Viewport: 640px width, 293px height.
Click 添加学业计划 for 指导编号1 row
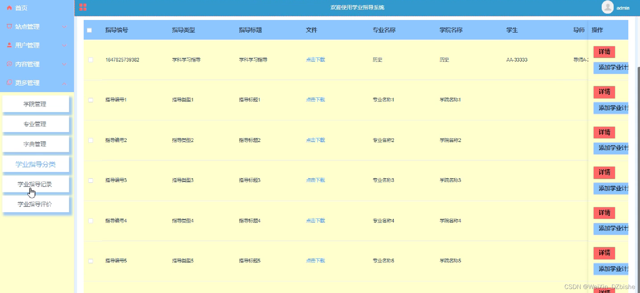[x=611, y=108]
